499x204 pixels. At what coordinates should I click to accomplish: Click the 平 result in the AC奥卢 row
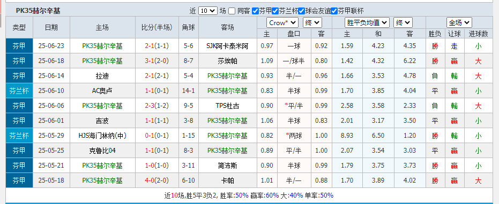435,91
